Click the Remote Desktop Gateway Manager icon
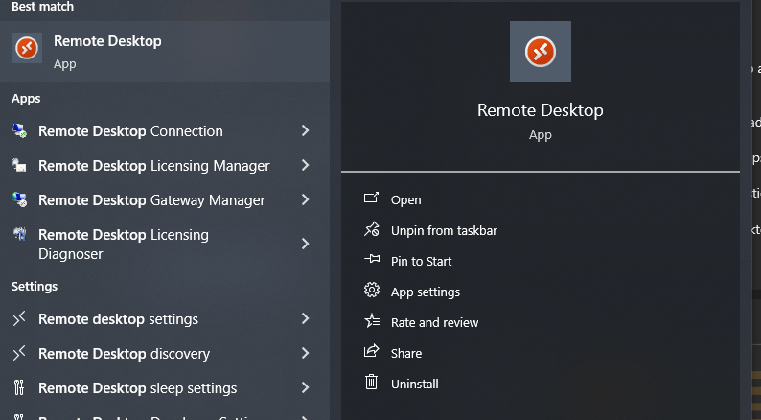The image size is (761, 420). [19, 200]
